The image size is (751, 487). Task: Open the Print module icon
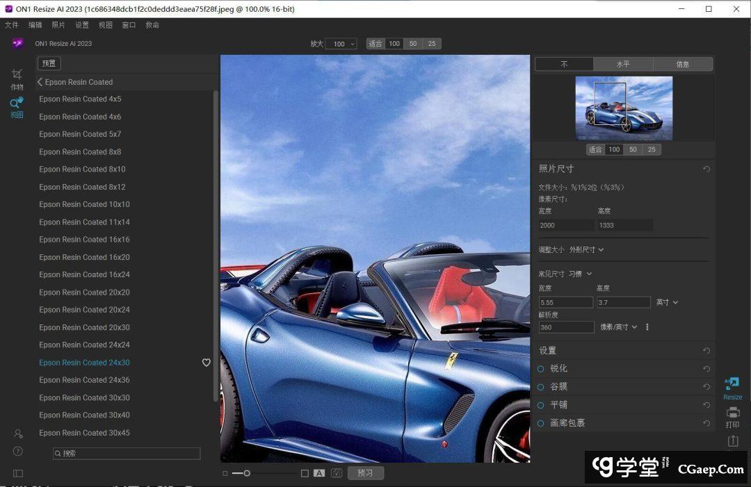click(732, 414)
